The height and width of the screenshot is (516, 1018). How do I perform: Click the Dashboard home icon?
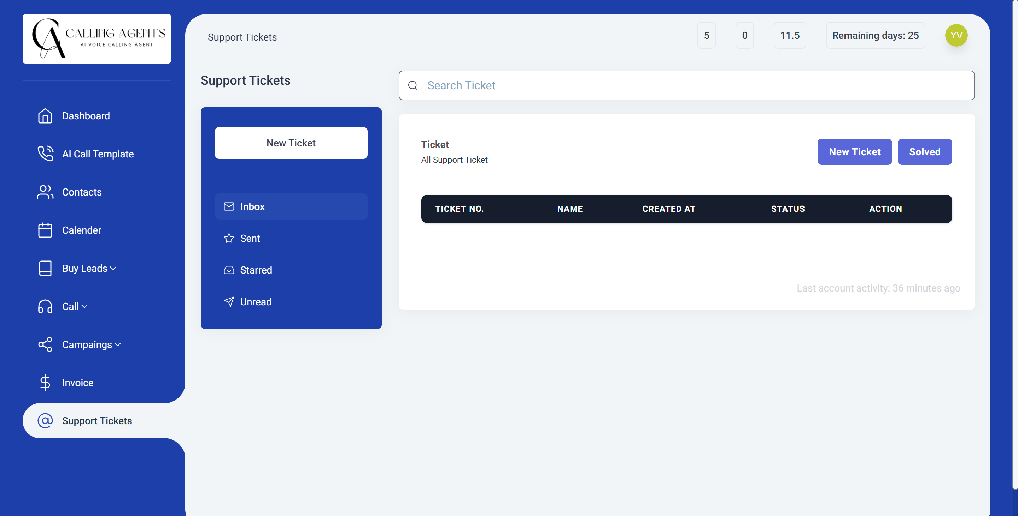45,115
